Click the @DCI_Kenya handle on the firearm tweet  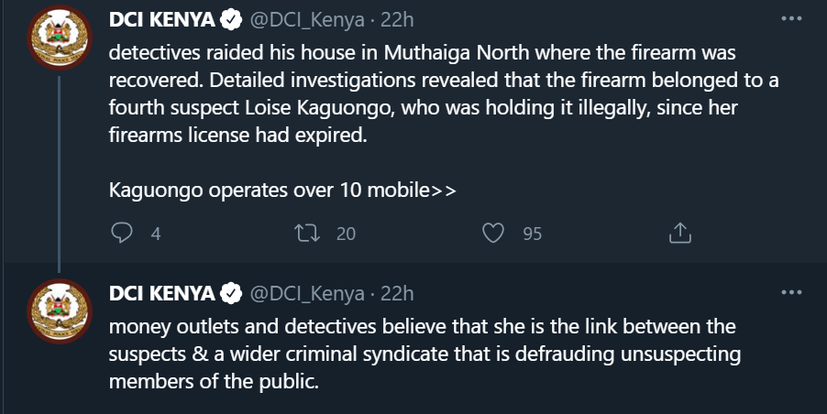pyautogui.click(x=306, y=19)
